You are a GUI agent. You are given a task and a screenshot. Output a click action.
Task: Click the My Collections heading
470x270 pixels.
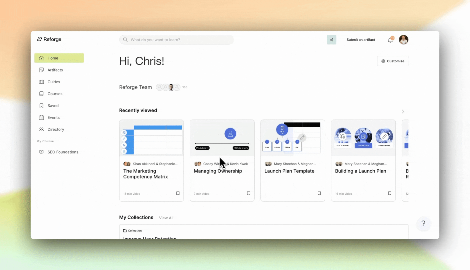(136, 217)
